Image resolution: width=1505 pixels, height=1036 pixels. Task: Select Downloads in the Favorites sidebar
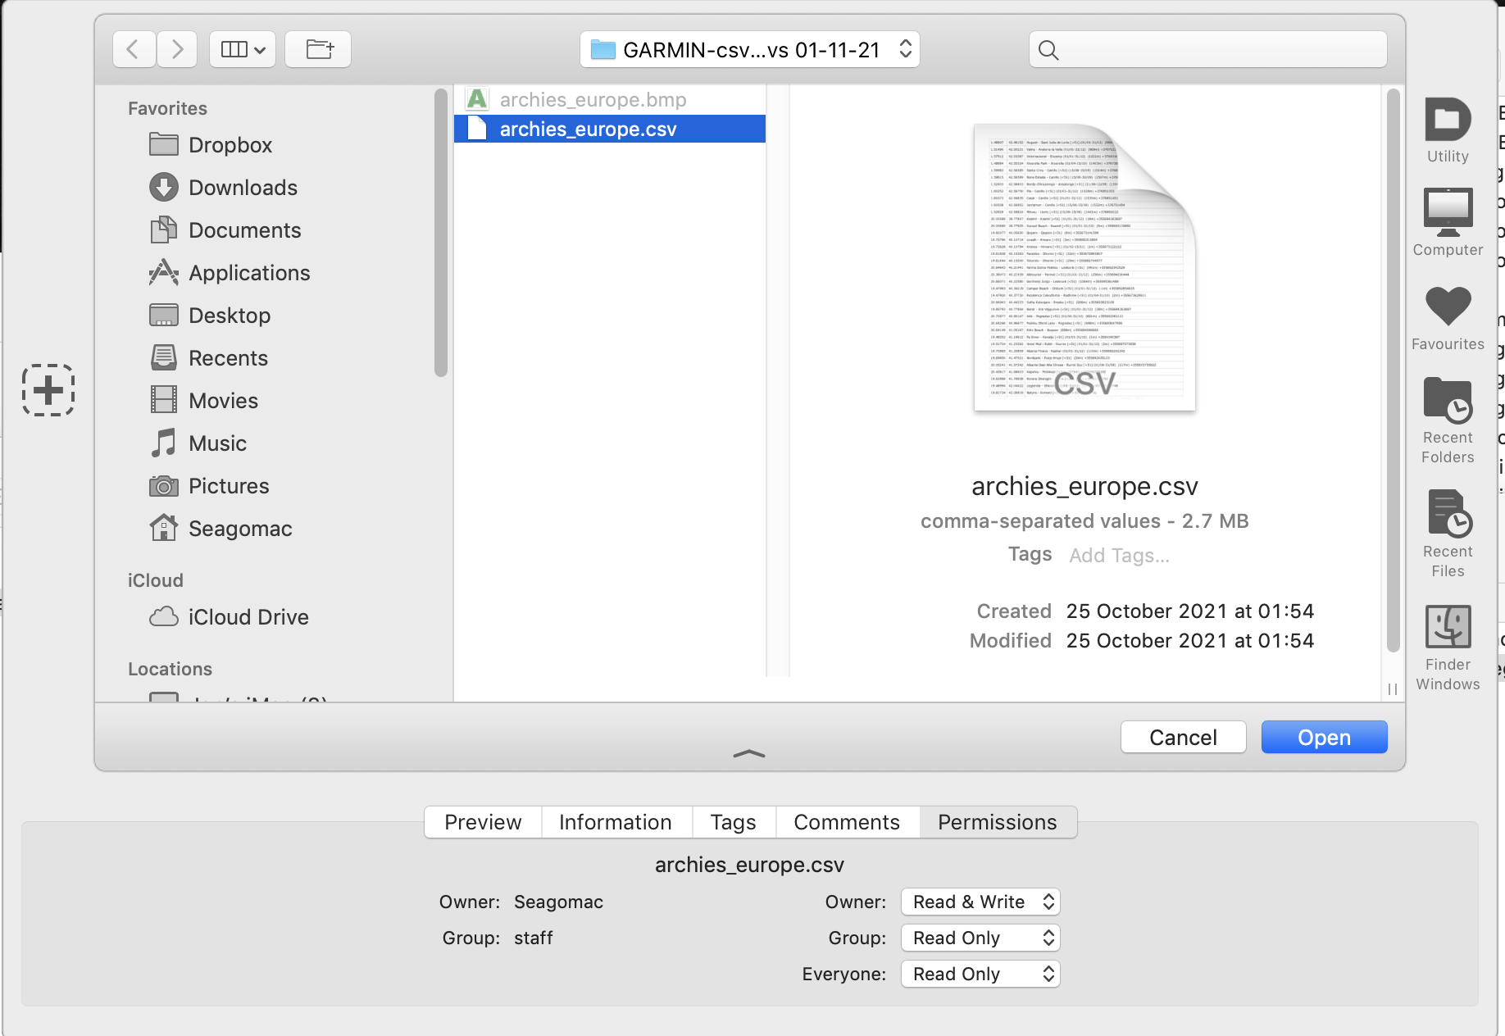coord(243,188)
